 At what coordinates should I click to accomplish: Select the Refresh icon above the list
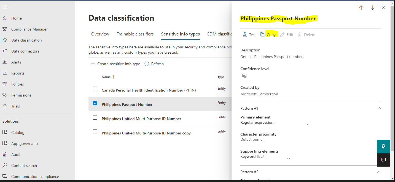(x=147, y=64)
